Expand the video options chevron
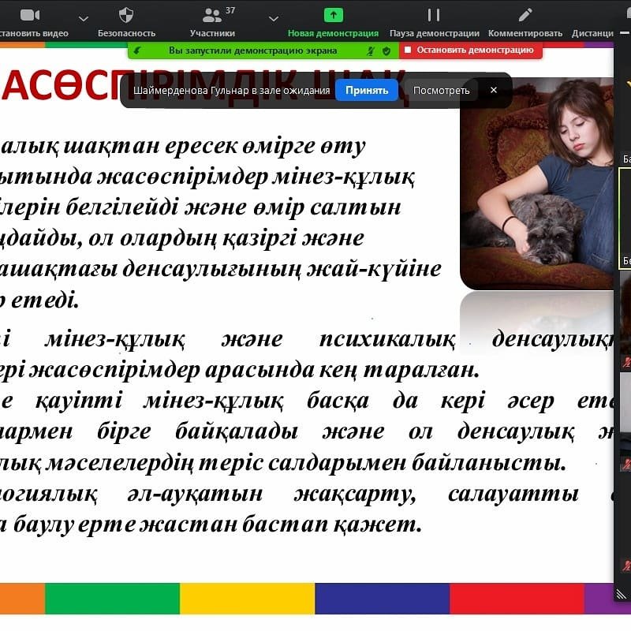Image resolution: width=631 pixels, height=631 pixels. [84, 18]
